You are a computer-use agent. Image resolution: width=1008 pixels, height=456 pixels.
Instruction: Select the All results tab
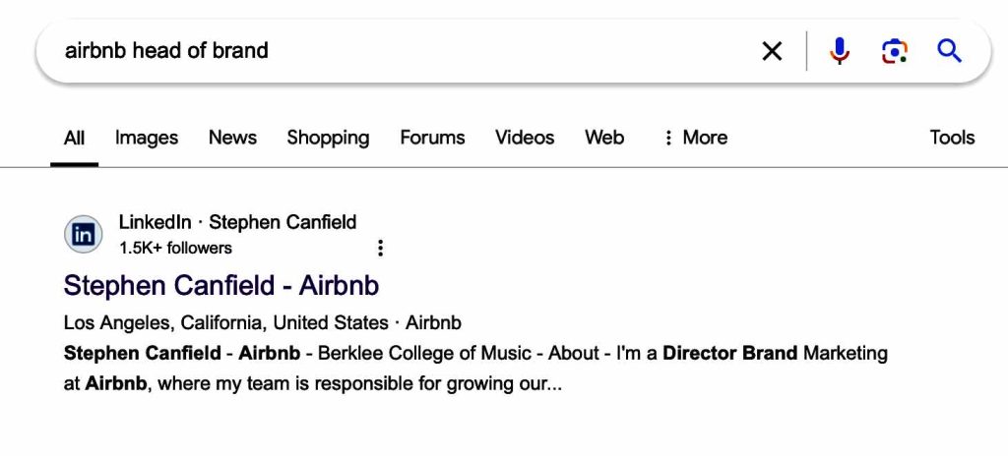(x=75, y=139)
